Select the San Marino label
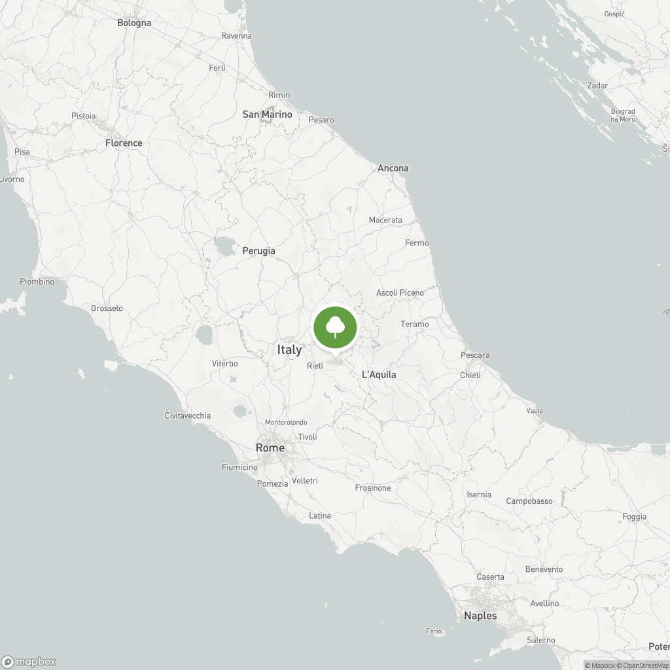The width and height of the screenshot is (670, 670). coord(268,115)
